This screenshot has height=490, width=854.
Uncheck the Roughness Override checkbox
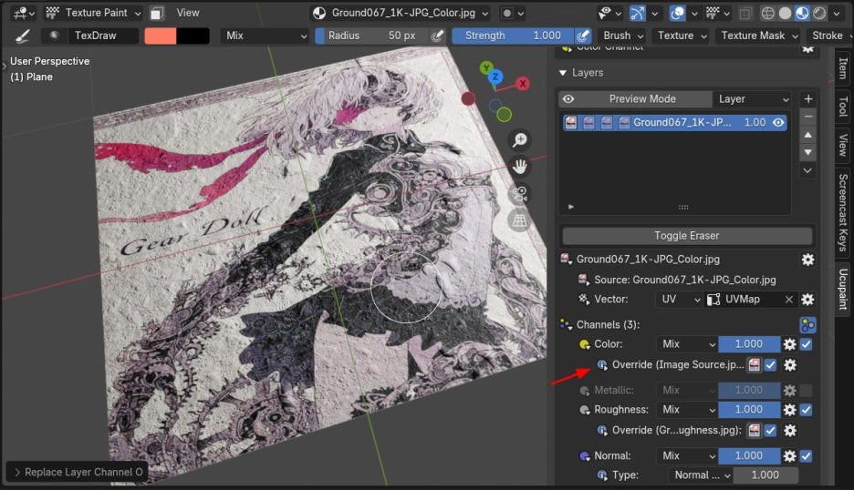(771, 431)
